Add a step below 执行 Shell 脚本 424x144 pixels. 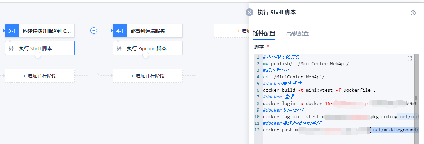click(x=38, y=55)
